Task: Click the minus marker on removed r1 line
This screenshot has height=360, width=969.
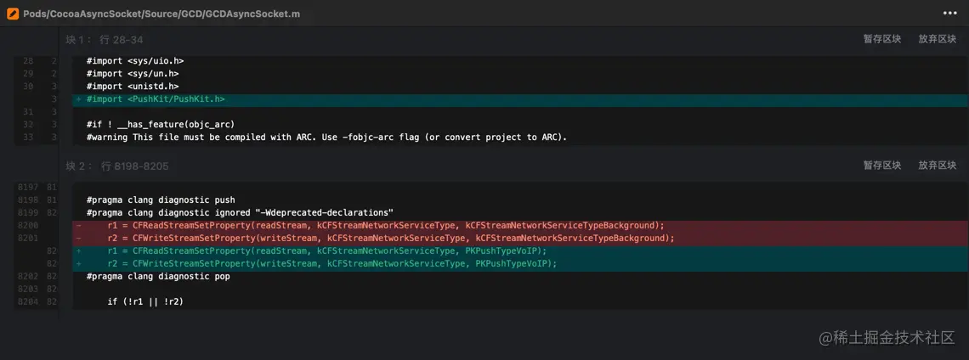Action: click(x=78, y=226)
